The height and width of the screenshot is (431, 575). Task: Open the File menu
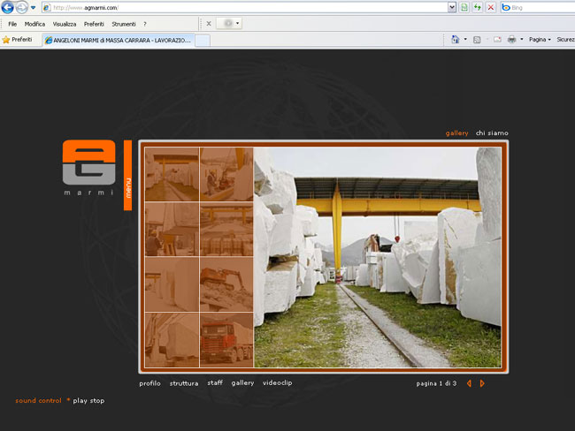[12, 24]
